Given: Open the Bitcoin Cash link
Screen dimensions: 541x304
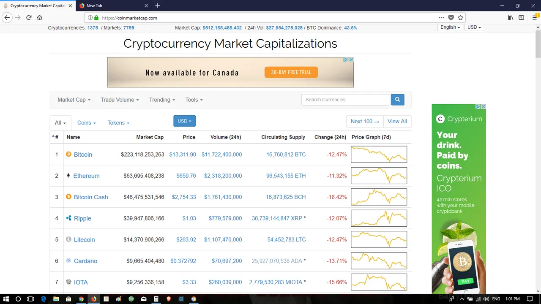Looking at the screenshot, I should coord(91,197).
